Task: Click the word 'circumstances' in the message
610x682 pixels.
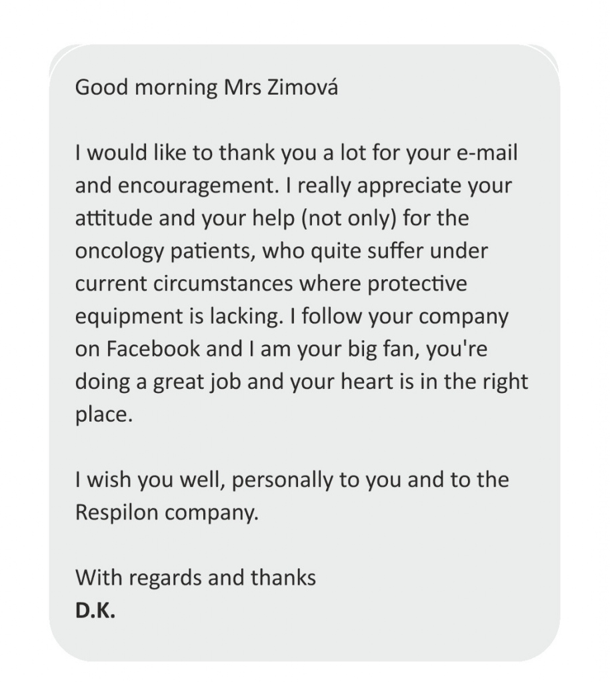Action: point(223,284)
